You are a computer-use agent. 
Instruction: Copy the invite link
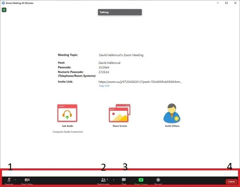click(x=104, y=86)
